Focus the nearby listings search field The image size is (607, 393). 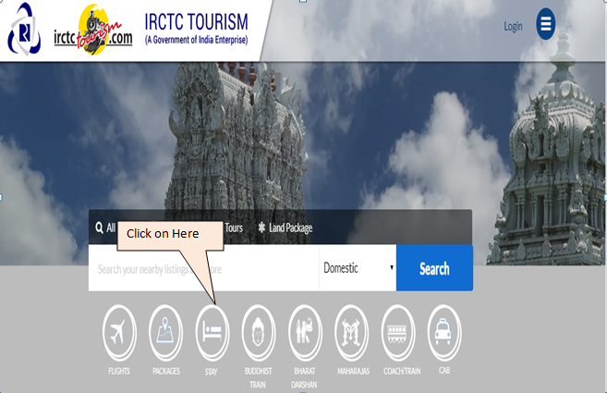(x=203, y=269)
